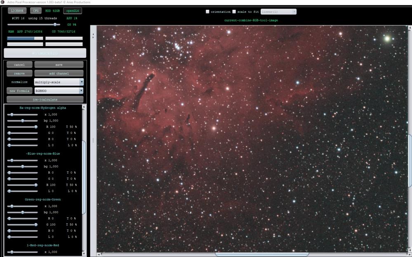
Task: Click channel list scroll-up arrow
Action: [x=84, y=107]
